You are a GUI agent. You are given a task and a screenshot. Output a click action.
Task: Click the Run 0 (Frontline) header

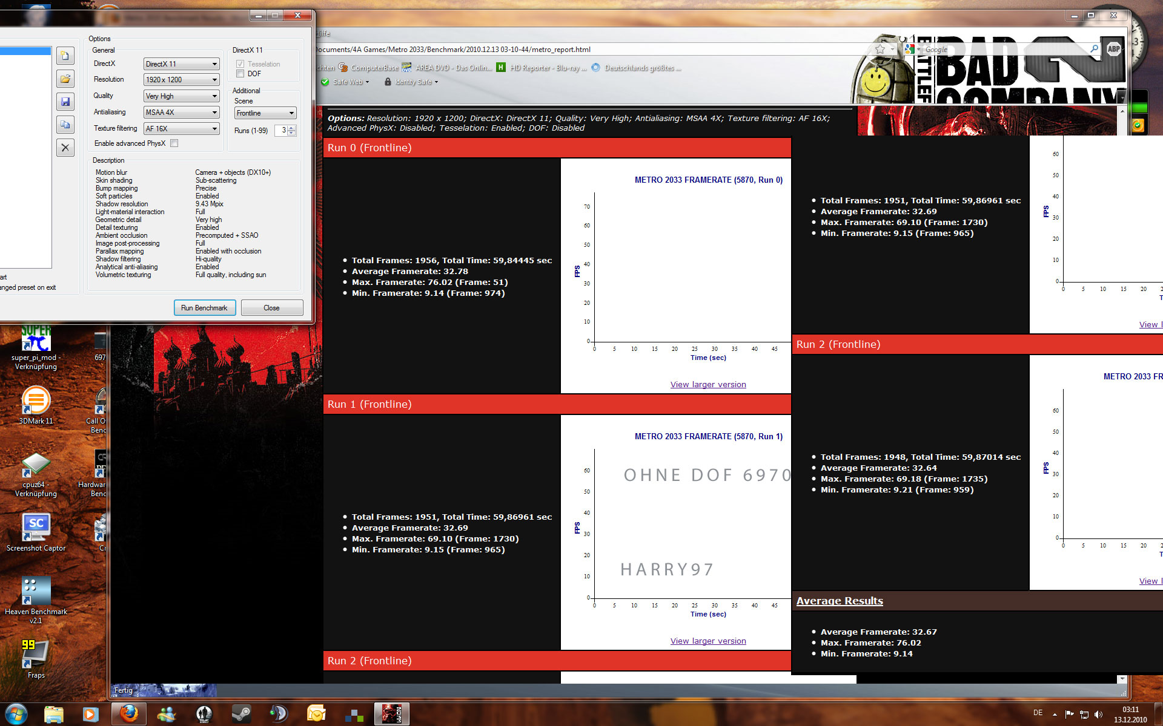(557, 148)
